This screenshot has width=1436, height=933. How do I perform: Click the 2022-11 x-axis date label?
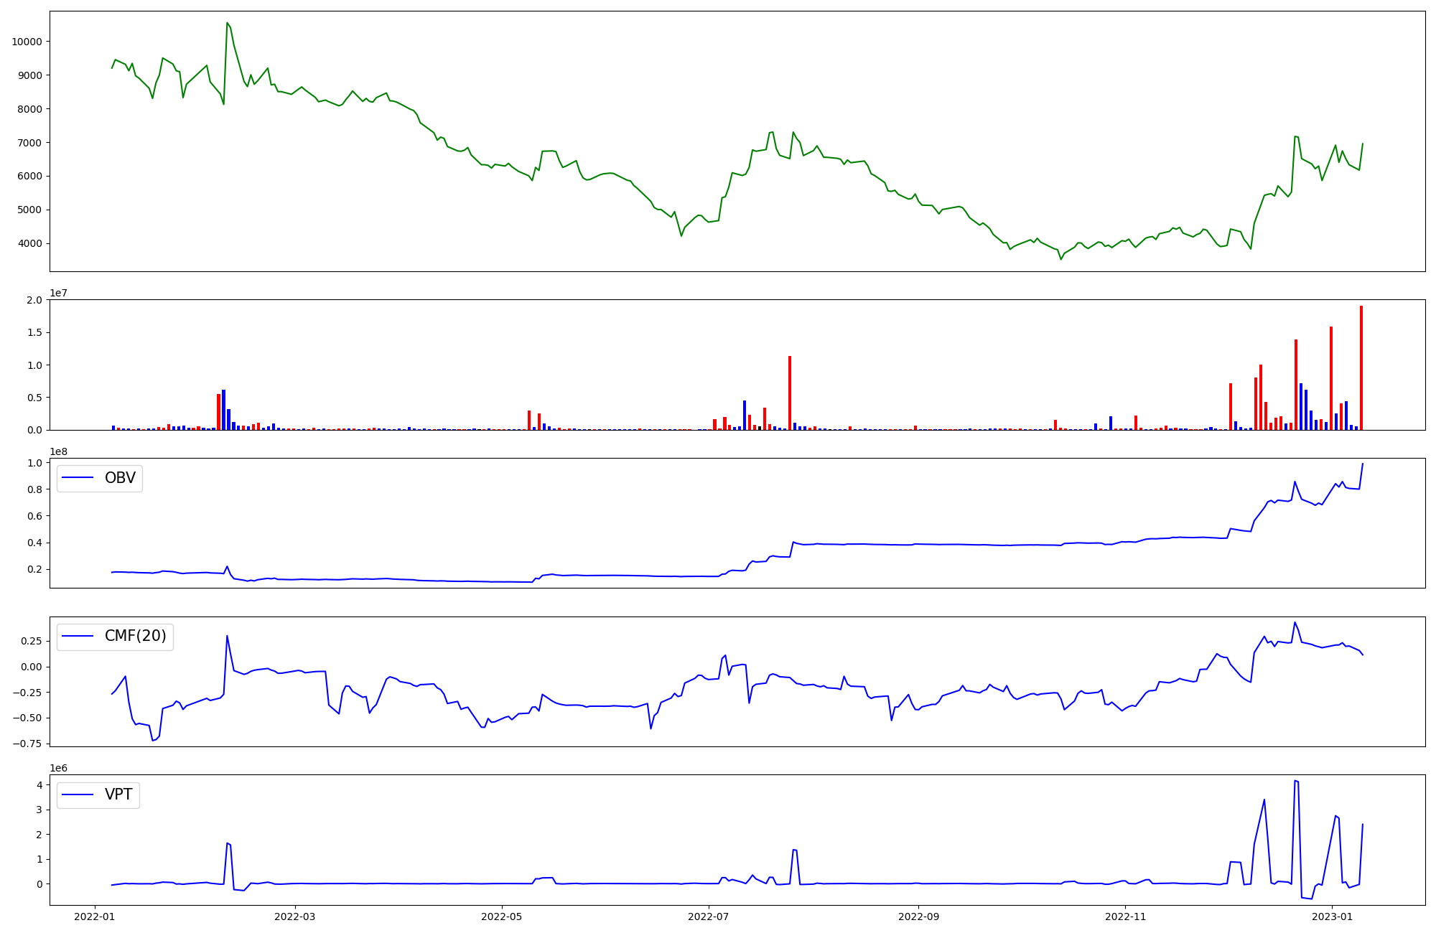[1125, 916]
